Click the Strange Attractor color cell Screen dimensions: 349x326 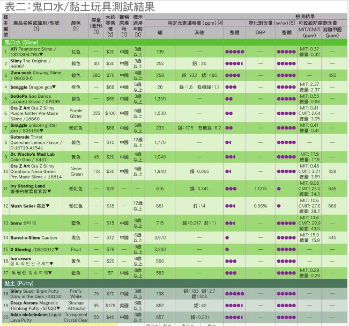(x=76, y=306)
